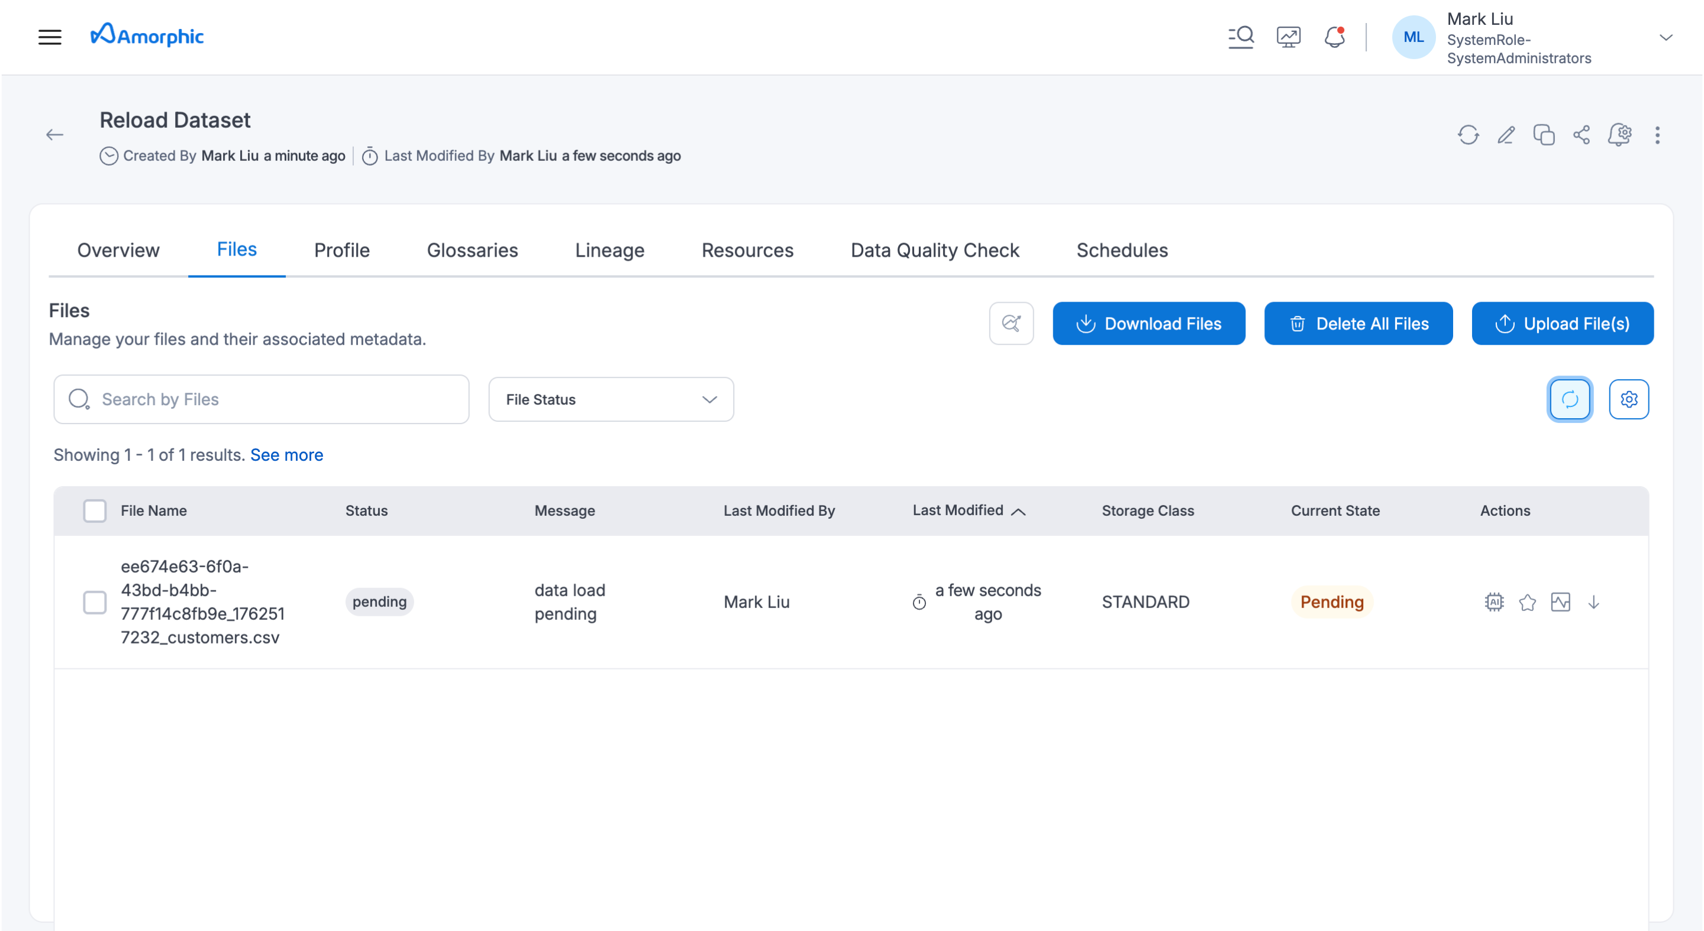Click the star icon in file row

(1527, 602)
